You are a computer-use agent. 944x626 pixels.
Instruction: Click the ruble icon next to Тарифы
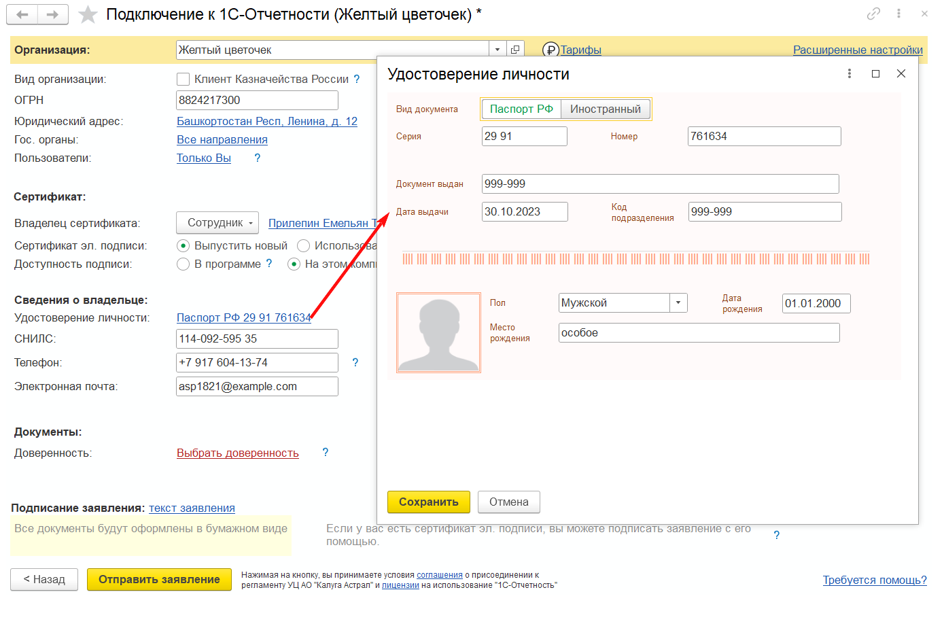coord(550,50)
